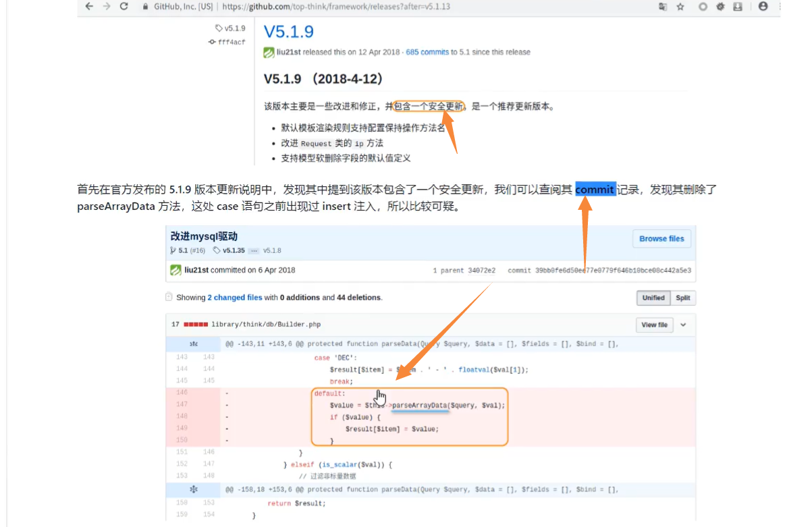Click liu21st avatar in commit header
This screenshot has height=527, width=812.
click(x=175, y=270)
